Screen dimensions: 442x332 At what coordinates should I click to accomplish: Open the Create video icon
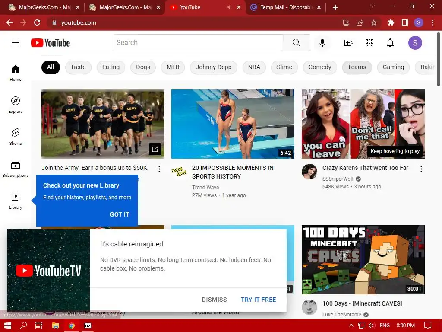[x=349, y=43]
